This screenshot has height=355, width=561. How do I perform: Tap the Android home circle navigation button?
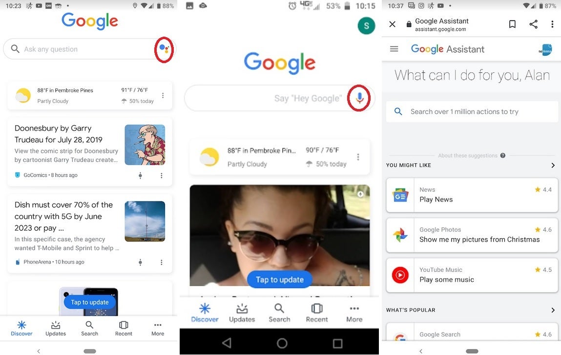coord(282,343)
